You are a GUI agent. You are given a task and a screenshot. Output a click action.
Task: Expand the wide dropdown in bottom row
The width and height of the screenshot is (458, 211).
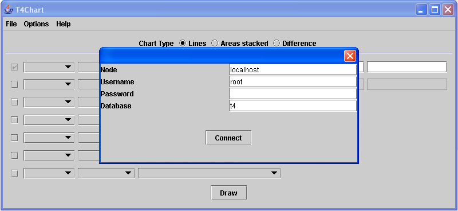pos(209,173)
